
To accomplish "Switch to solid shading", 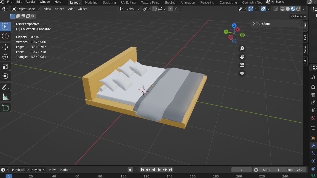I will [x=288, y=9].
